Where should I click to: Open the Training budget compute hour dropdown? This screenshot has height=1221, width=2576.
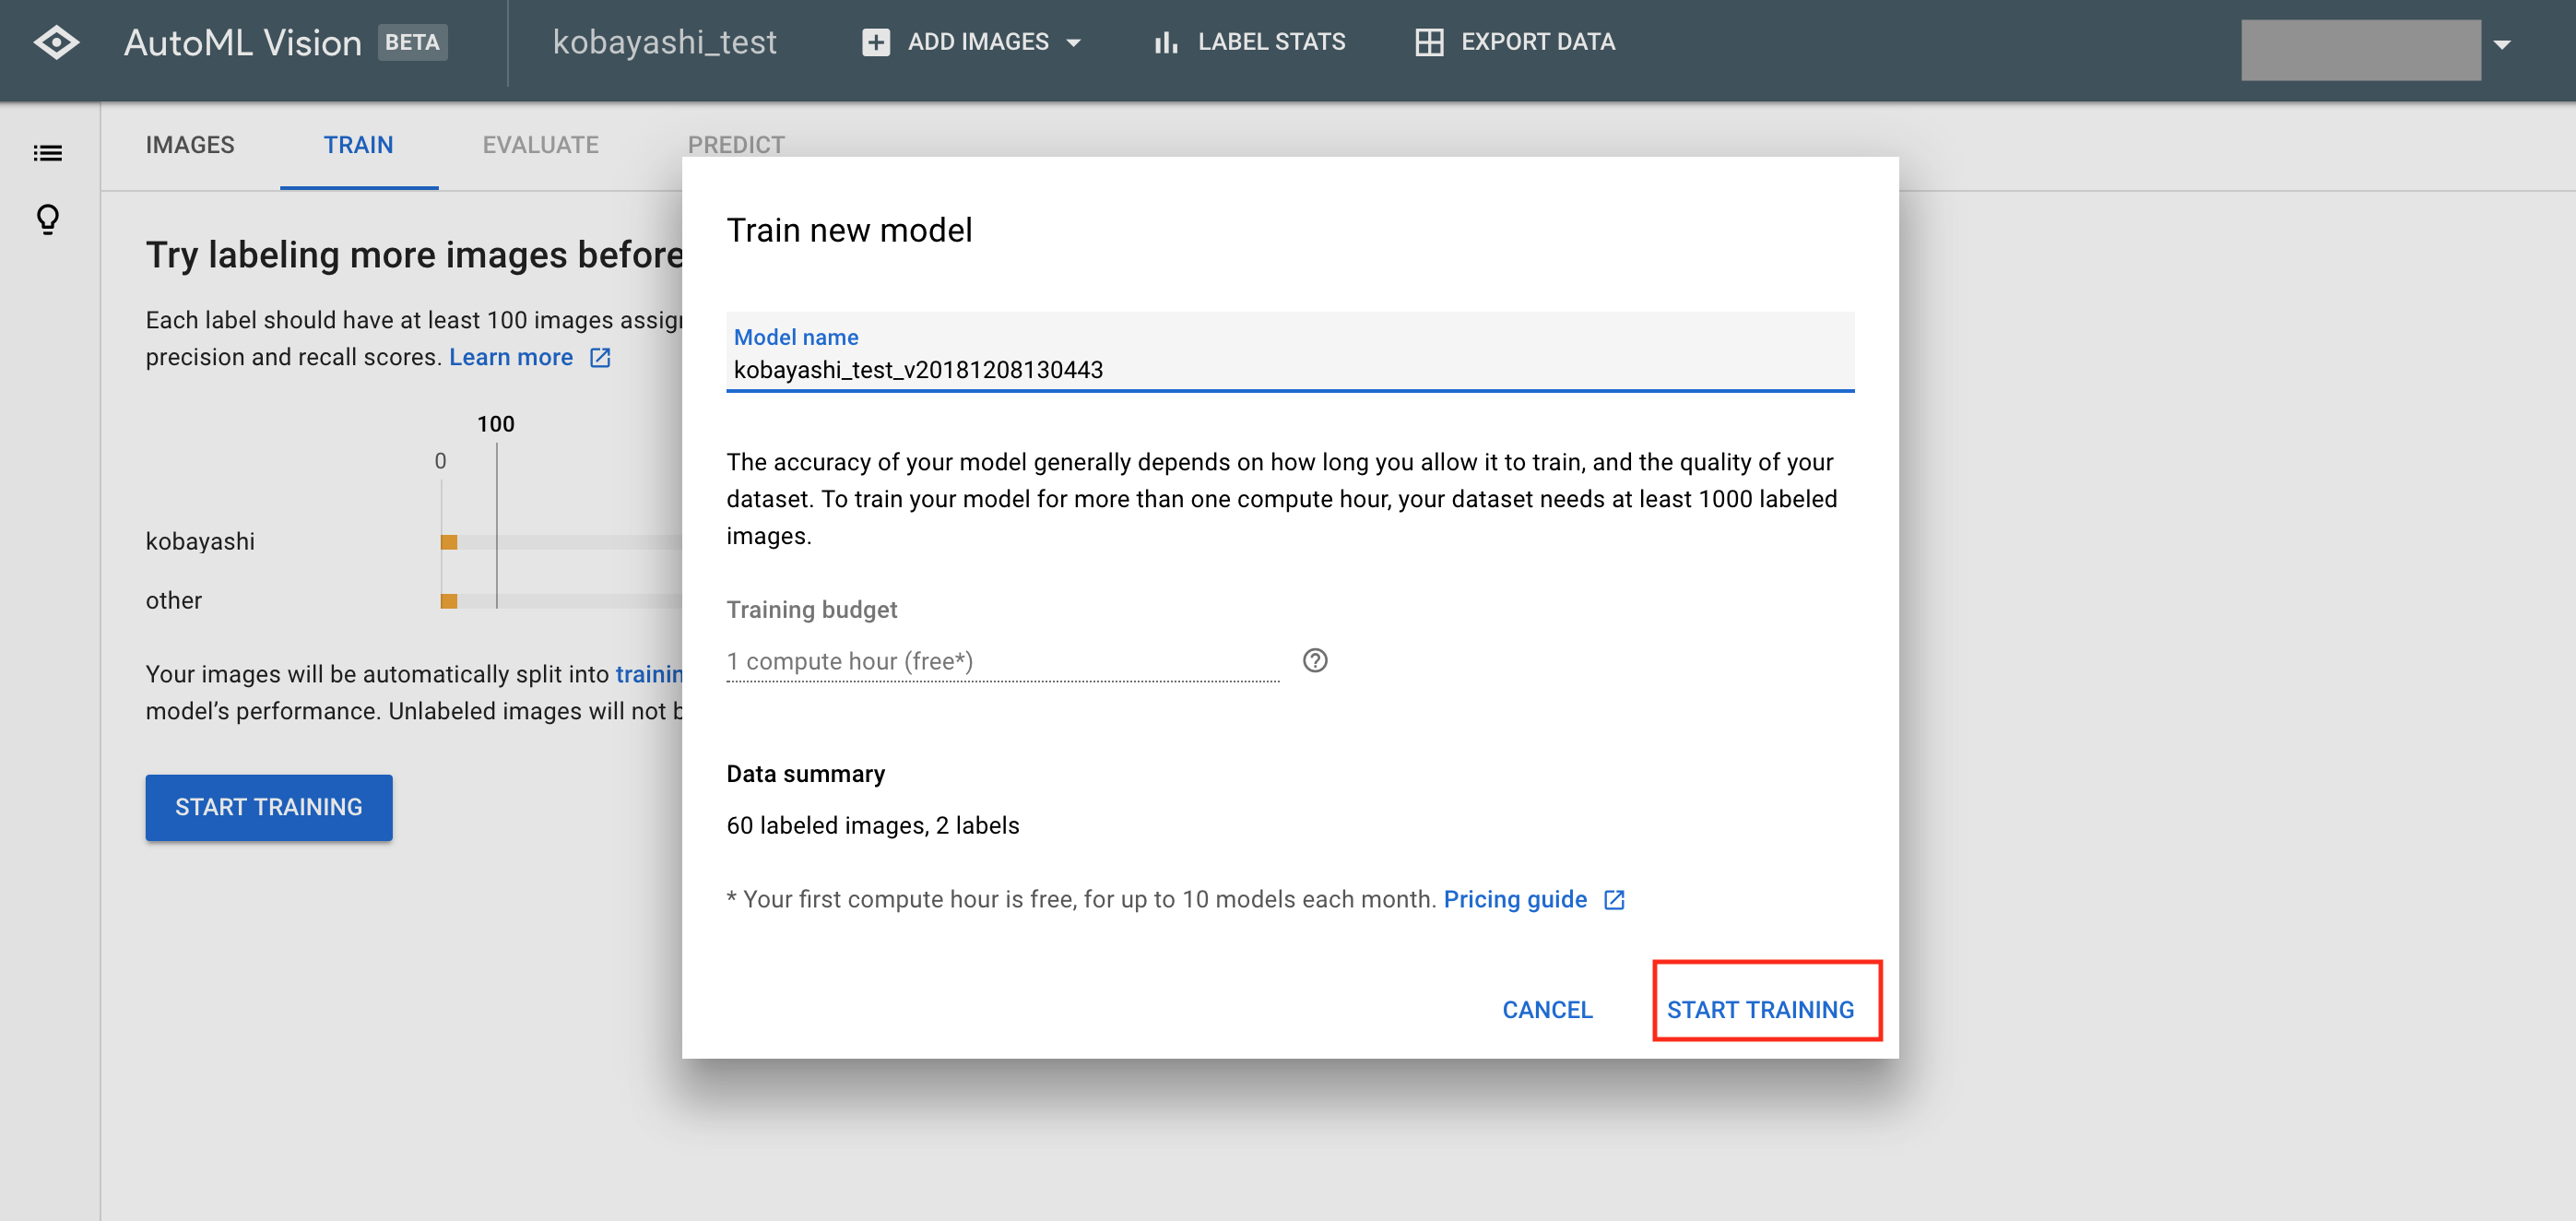1002,661
